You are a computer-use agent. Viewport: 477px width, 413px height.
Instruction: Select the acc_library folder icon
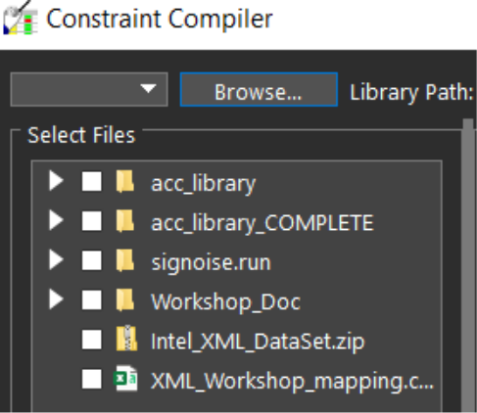125,181
